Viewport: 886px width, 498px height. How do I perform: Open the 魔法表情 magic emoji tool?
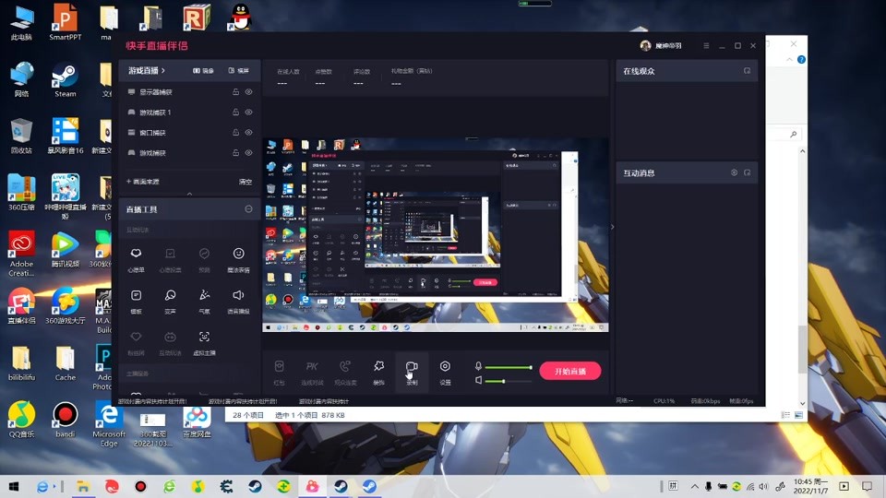[x=238, y=259]
